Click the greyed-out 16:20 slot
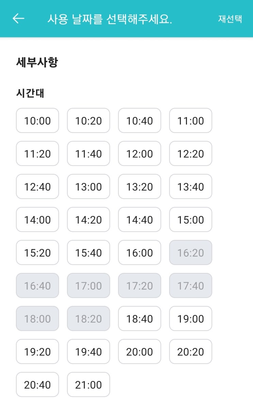The width and height of the screenshot is (253, 408). (191, 253)
